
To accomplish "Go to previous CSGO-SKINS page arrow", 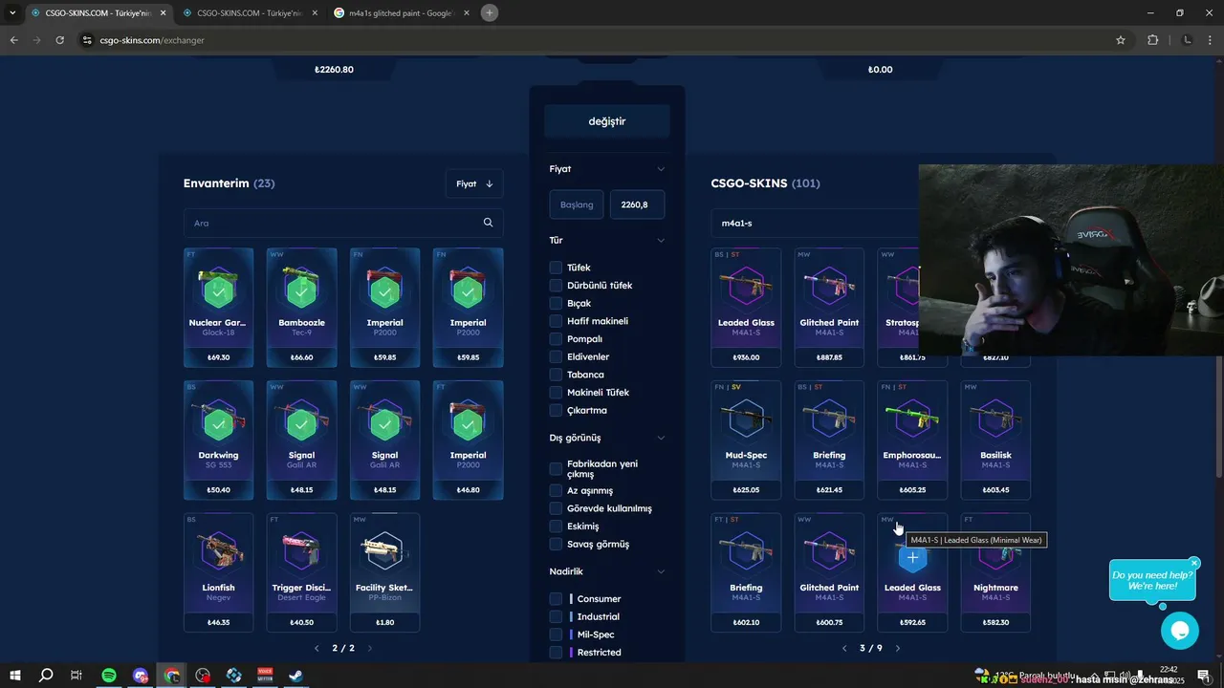I will 844,648.
